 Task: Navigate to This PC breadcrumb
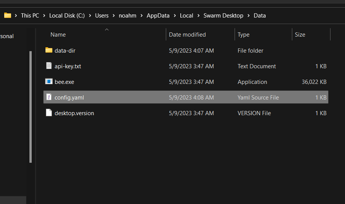point(30,16)
